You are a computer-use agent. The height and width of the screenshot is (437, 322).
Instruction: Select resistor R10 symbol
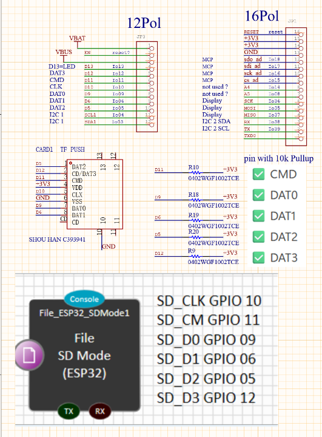(x=196, y=173)
